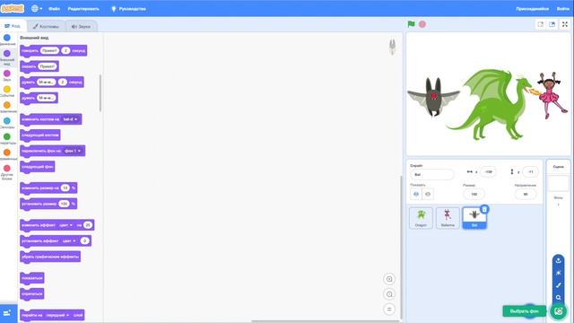Click the Войти sign-in link
This screenshot has width=574, height=323.
[x=563, y=9]
